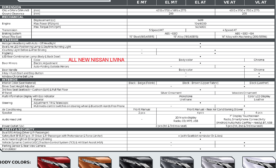
Task: Select the value 4510 x 1750 x 1695 x 2775
Action: [x=171, y=10]
